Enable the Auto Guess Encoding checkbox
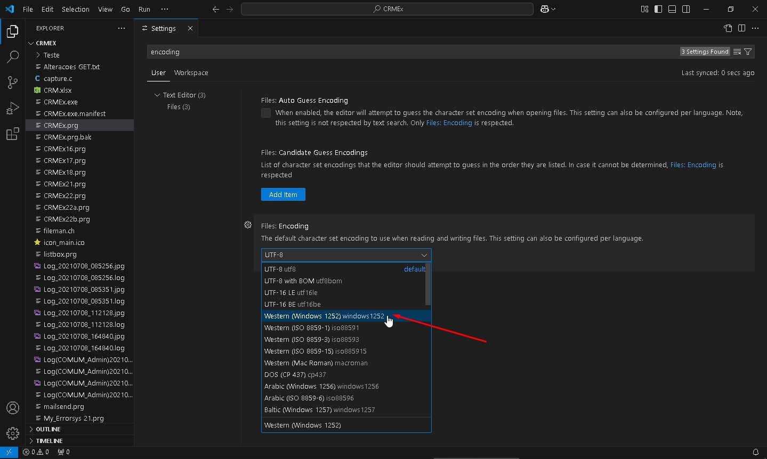 click(266, 113)
